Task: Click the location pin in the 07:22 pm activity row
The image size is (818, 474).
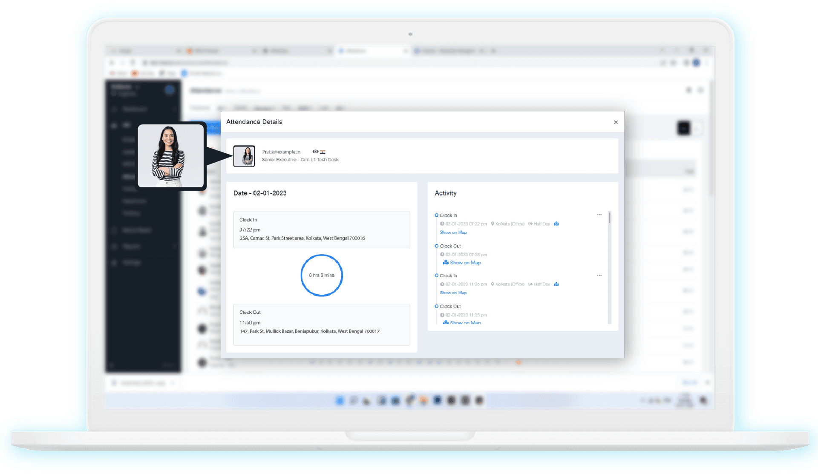Action: 493,224
